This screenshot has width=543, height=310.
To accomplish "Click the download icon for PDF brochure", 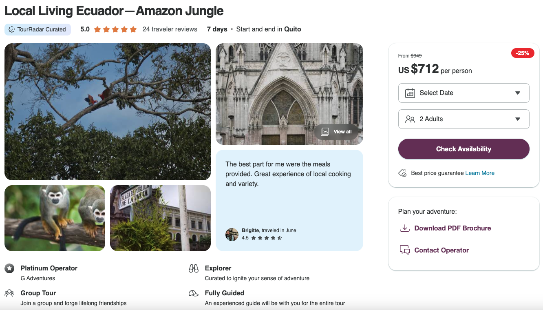I will point(404,228).
